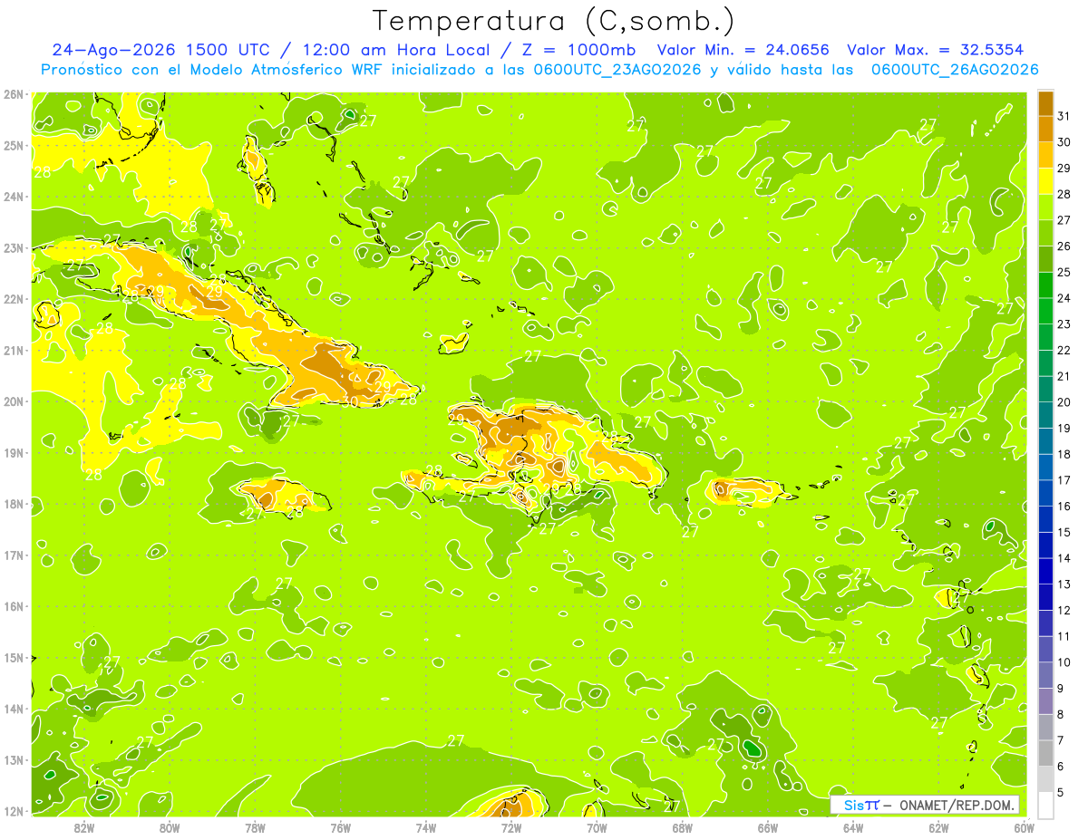Click the 82W longitude label
1088x840 pixels.
pyautogui.click(x=84, y=827)
